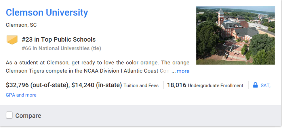
Task: Tick the Compare checkbox
Action: coord(9,115)
